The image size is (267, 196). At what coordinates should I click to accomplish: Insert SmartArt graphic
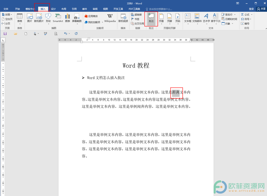pos(58,18)
